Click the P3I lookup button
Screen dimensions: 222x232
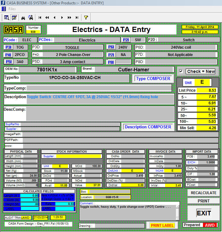tap(8, 47)
